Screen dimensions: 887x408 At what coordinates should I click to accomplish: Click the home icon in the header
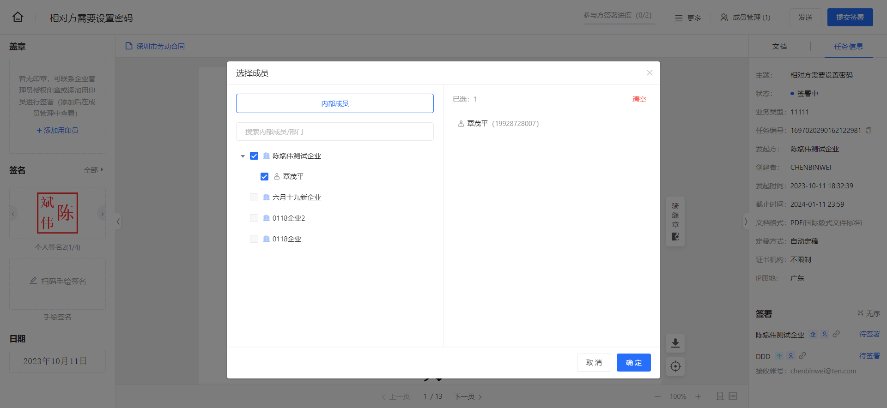click(18, 17)
